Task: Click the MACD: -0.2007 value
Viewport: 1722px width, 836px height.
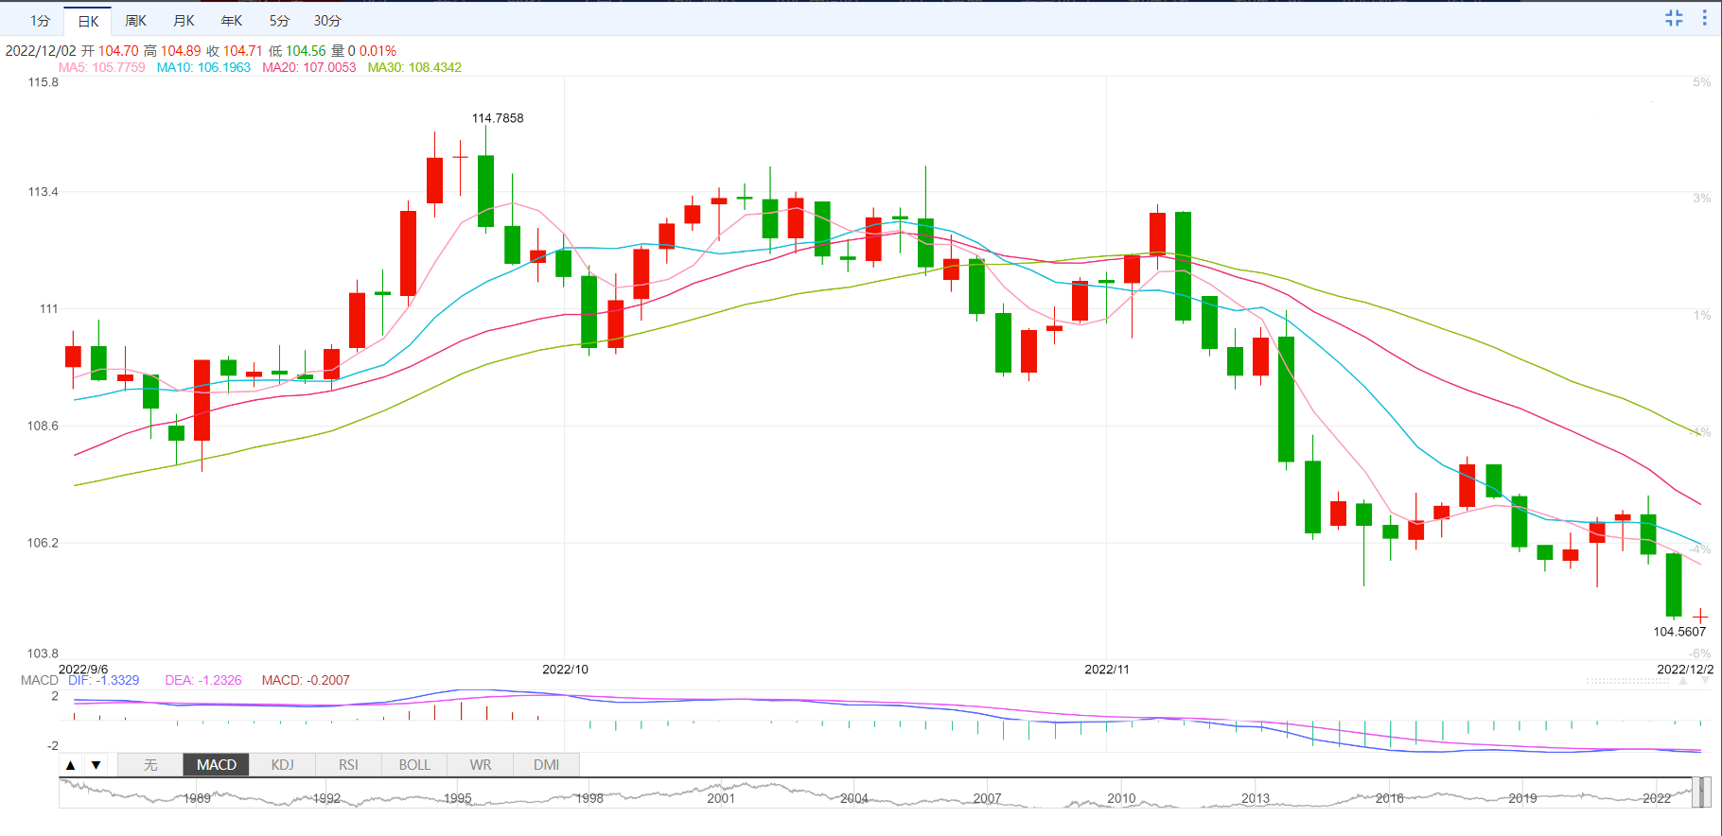Action: (306, 680)
